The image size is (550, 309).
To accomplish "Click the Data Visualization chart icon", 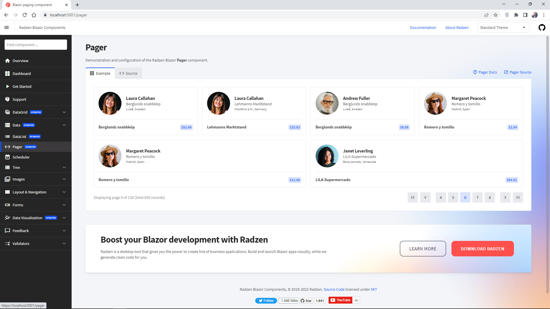I will click(7, 218).
